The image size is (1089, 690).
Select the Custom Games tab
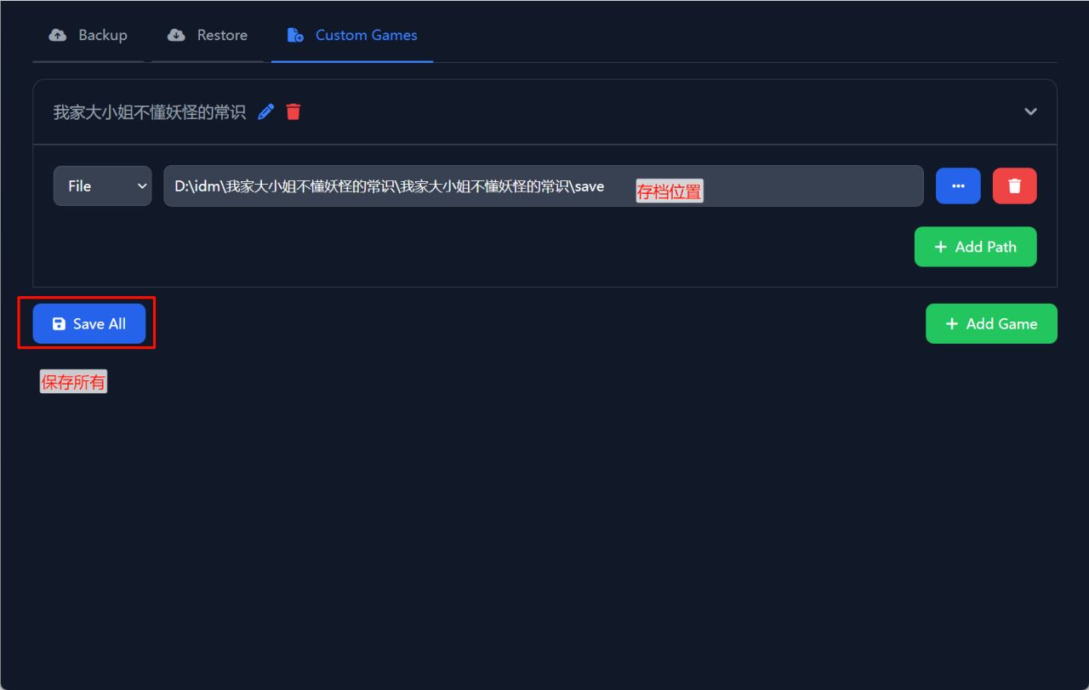click(352, 35)
